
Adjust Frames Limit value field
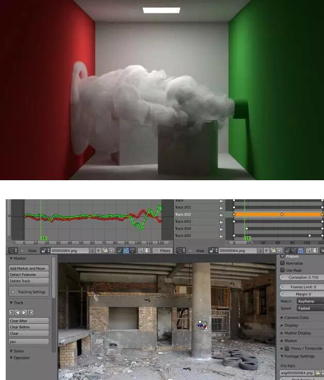(x=302, y=287)
